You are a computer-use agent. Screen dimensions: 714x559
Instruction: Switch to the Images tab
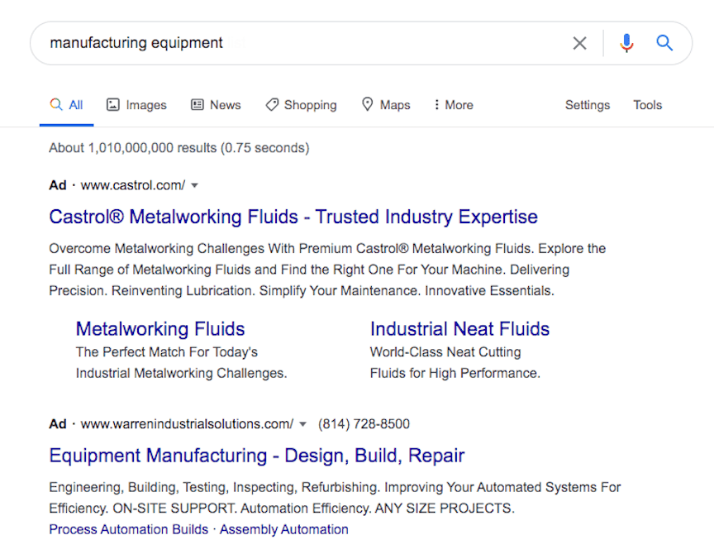pos(136,105)
